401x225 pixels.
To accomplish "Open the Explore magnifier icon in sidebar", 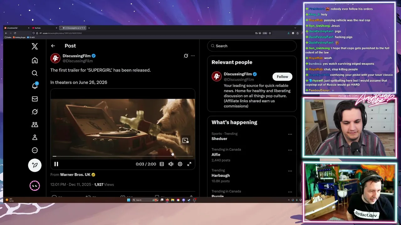I will click(x=35, y=73).
